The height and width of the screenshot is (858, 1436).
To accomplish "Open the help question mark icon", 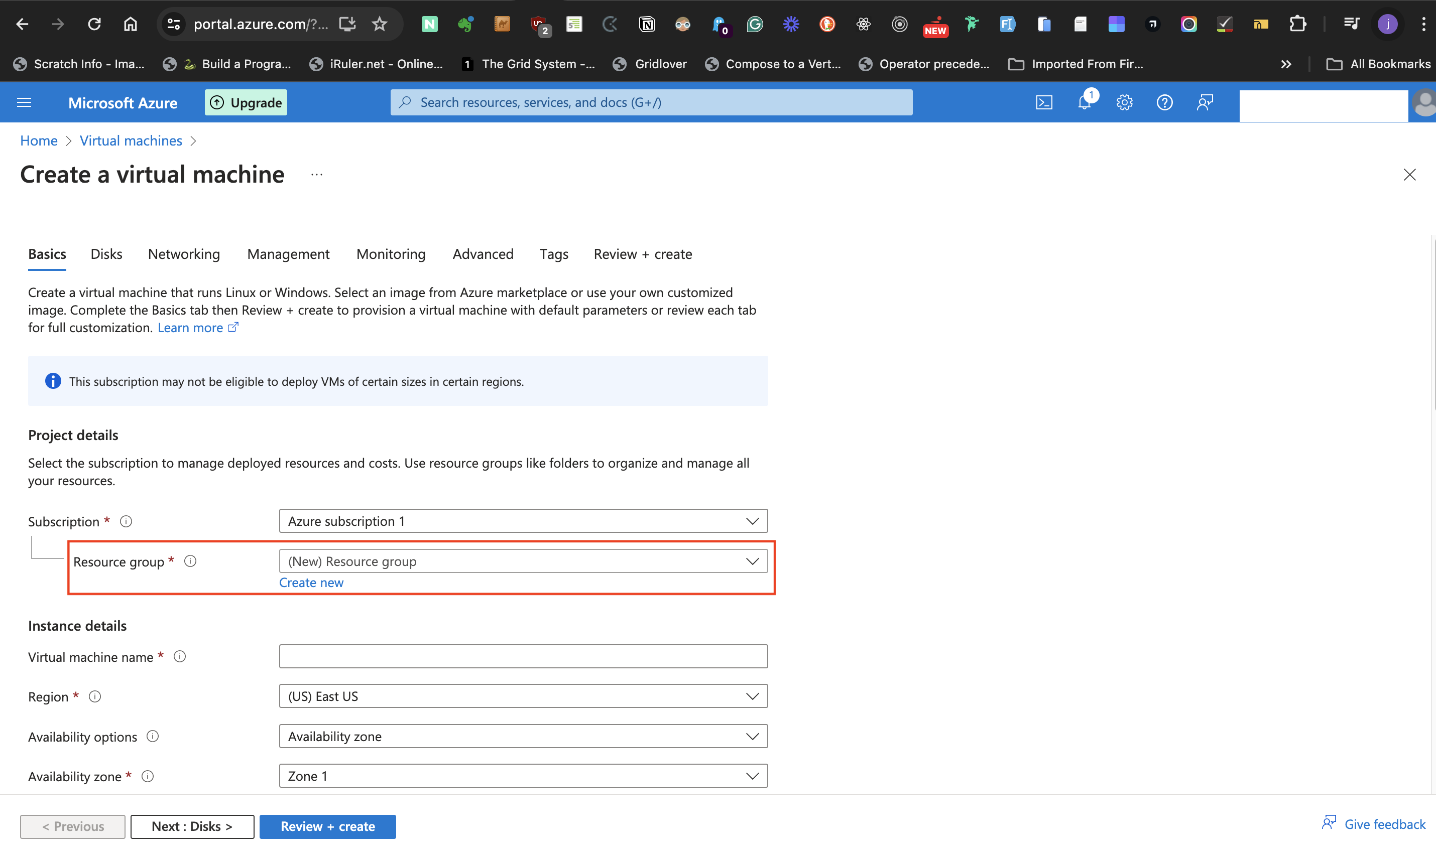I will (1164, 102).
